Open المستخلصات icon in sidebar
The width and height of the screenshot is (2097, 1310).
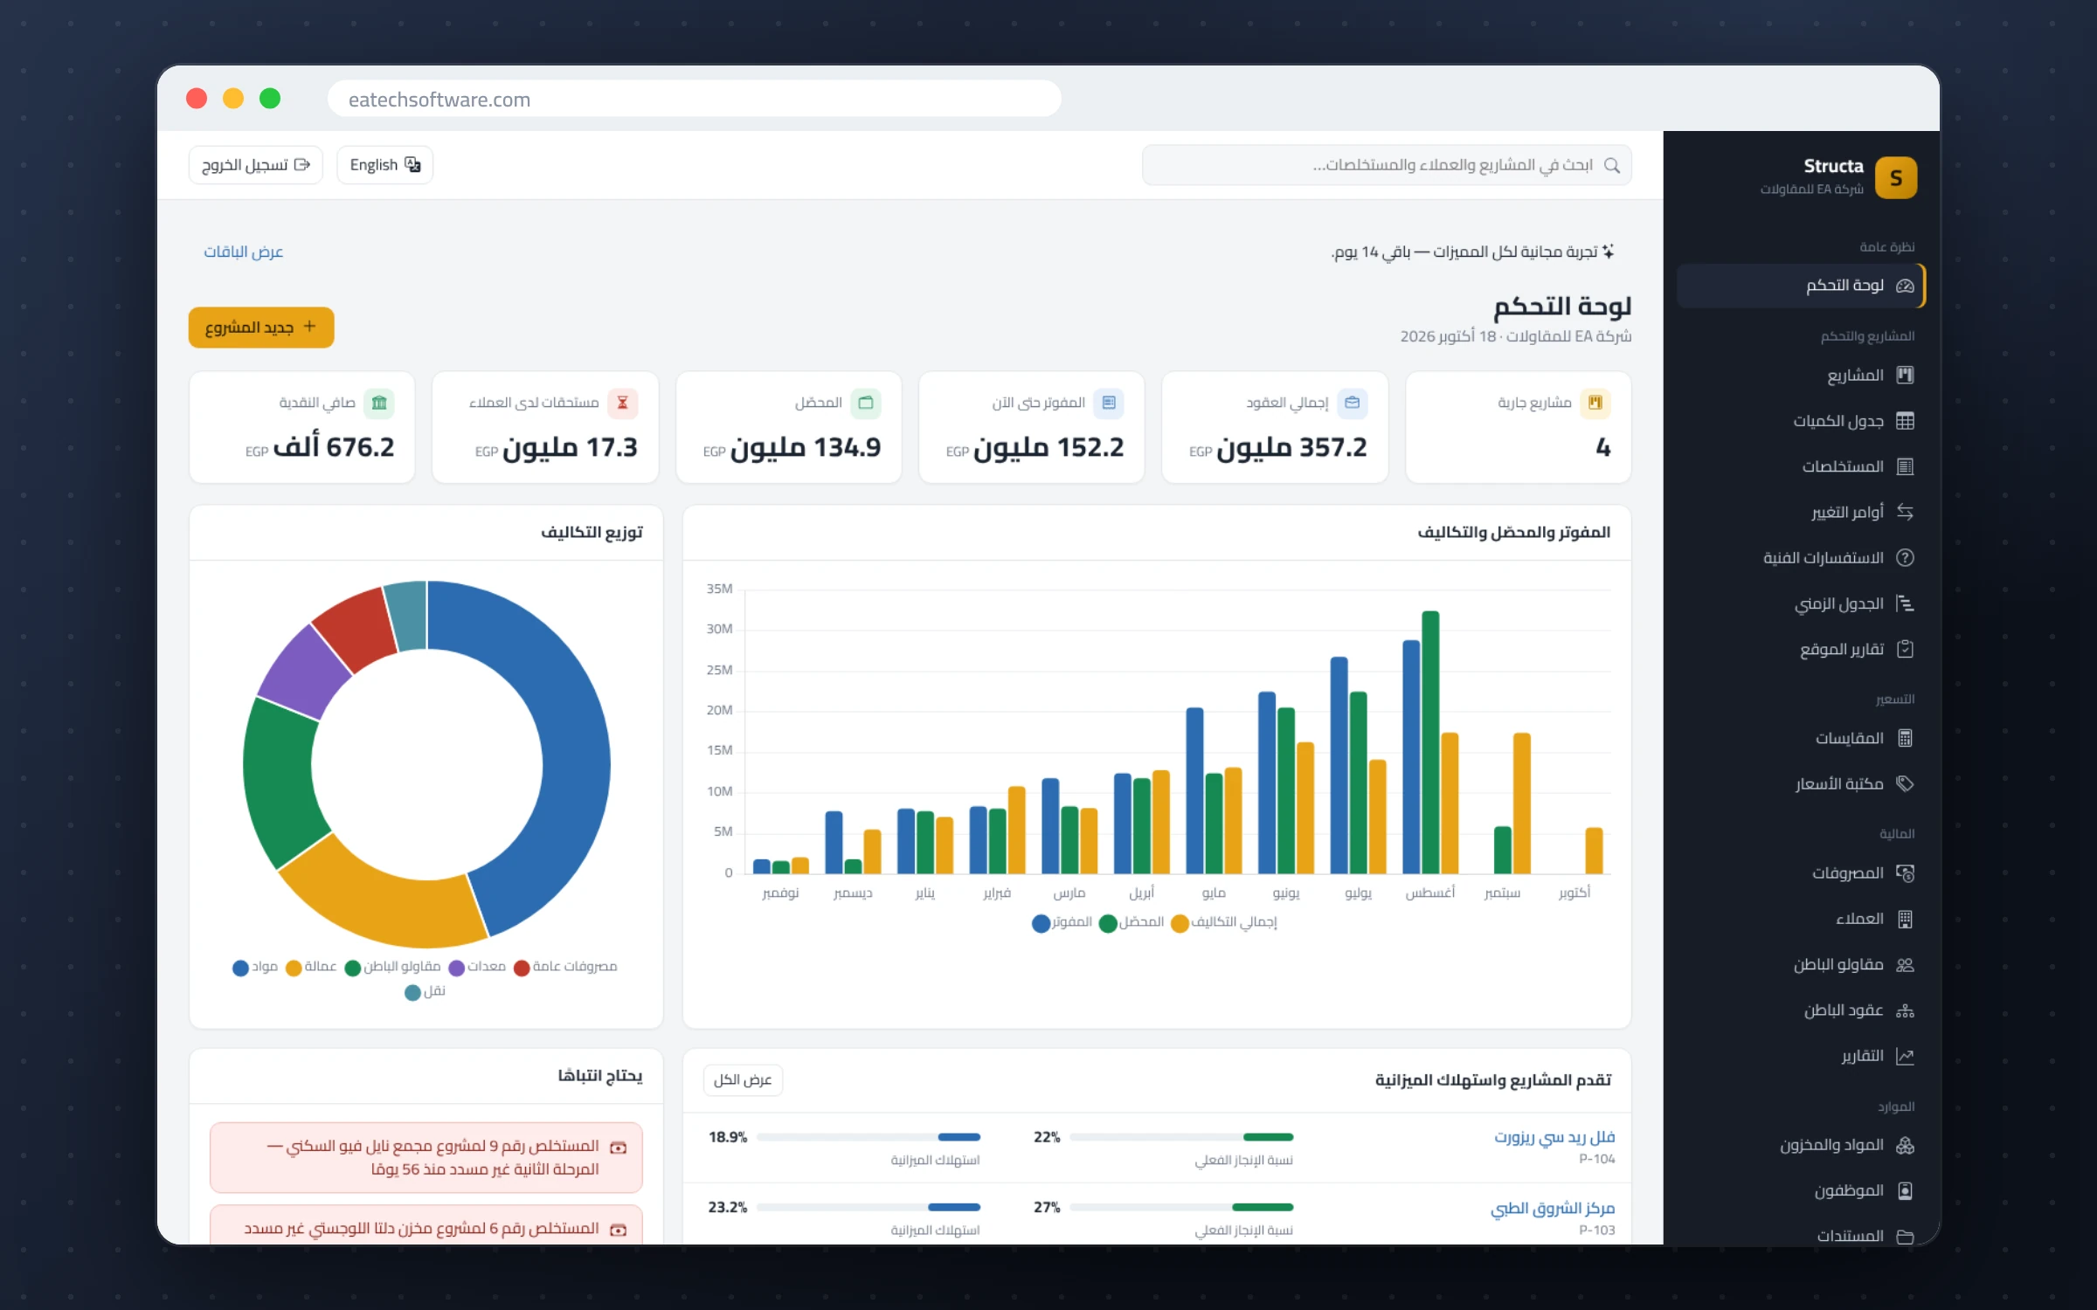tap(1905, 466)
